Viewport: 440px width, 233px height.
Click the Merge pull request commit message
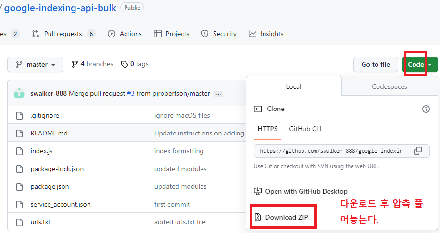pos(97,93)
